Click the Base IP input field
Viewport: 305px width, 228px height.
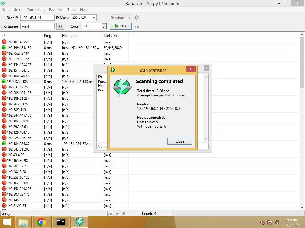(37, 18)
